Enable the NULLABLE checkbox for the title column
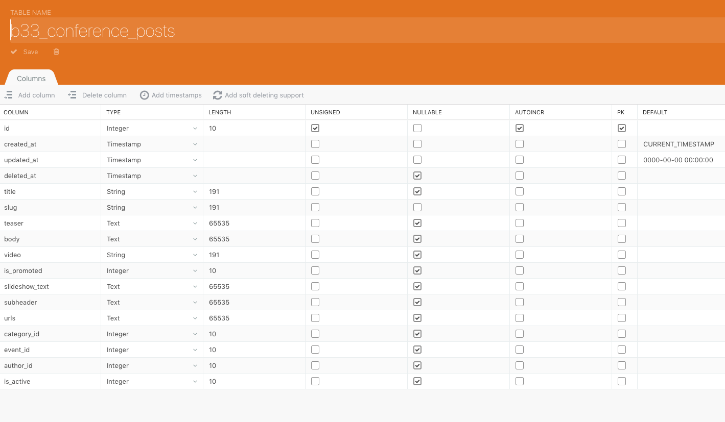Viewport: 725px width, 422px height. 417,191
